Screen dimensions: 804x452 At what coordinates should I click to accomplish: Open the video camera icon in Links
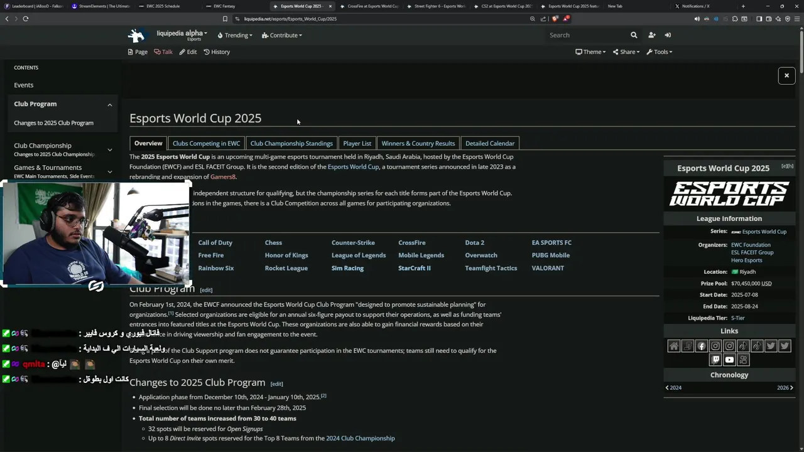coord(743,360)
